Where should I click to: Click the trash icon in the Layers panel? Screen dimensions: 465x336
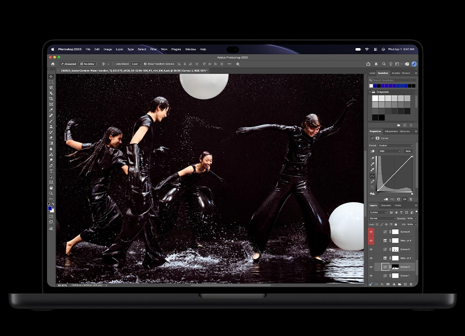click(411, 284)
